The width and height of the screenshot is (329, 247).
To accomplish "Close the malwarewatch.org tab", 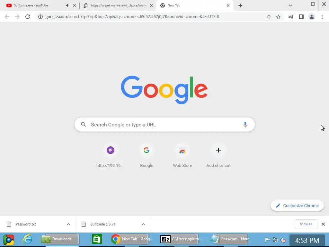I will 151,5.
